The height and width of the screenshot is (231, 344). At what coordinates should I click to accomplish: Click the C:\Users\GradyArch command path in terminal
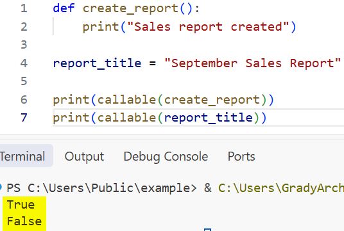click(281, 188)
